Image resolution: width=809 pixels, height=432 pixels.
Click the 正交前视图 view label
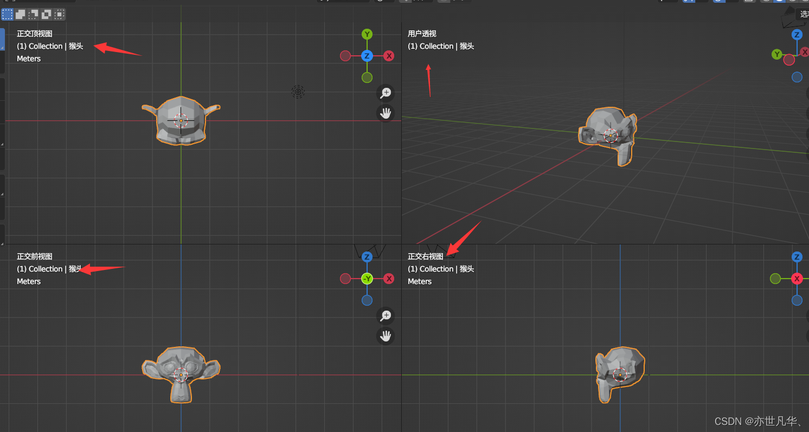coord(35,256)
